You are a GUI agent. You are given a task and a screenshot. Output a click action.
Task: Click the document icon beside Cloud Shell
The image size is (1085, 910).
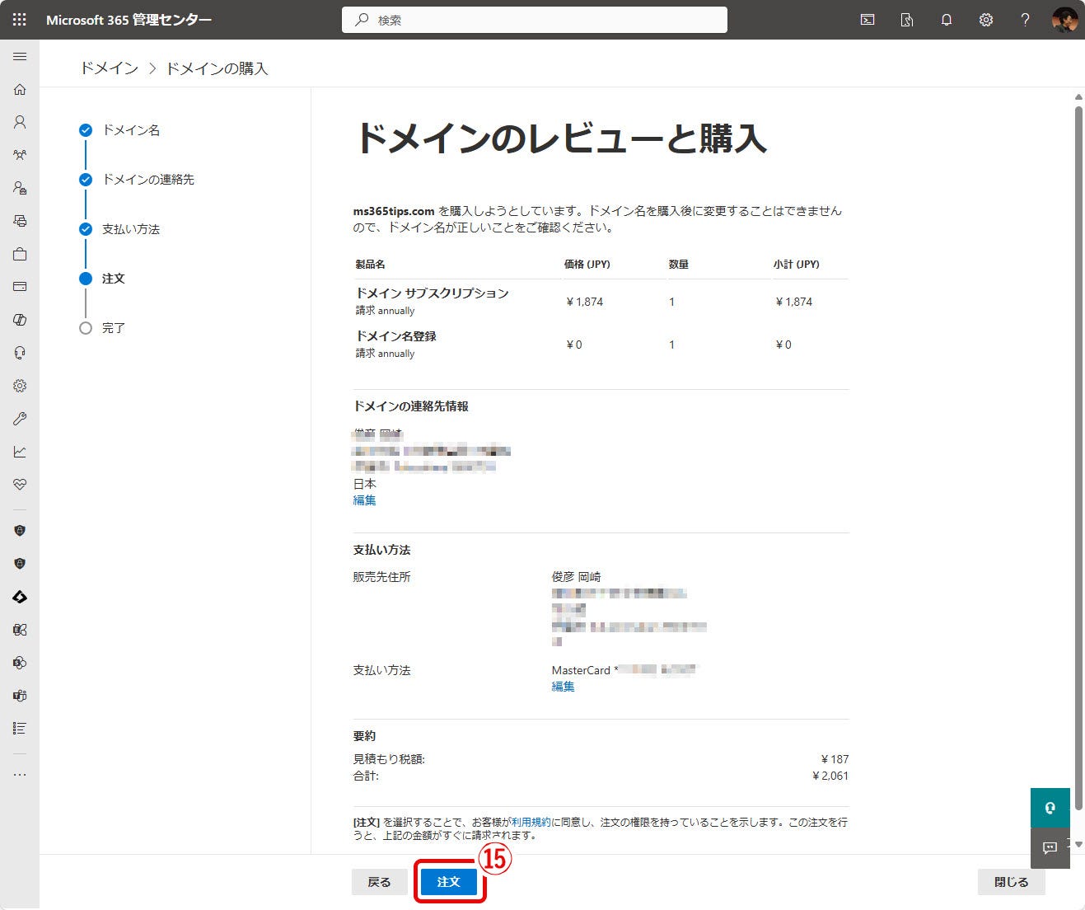point(907,20)
